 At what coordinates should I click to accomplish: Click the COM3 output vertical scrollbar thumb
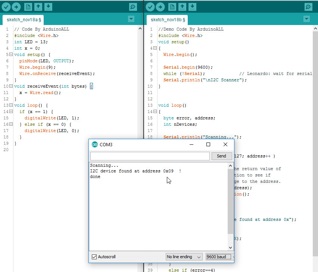coord(230,201)
